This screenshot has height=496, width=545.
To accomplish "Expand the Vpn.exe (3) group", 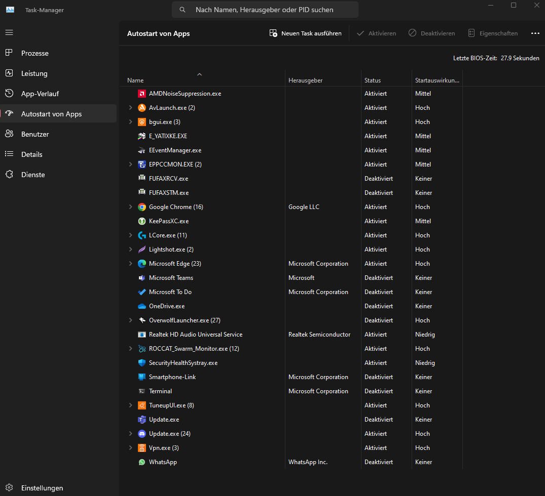I will [131, 448].
